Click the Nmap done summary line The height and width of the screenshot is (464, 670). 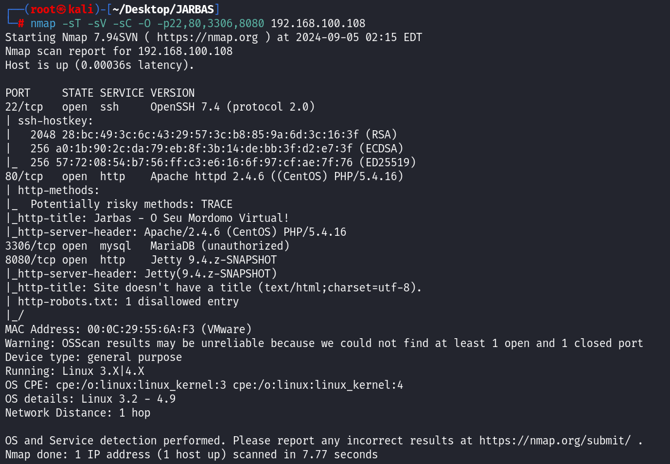coord(191,455)
